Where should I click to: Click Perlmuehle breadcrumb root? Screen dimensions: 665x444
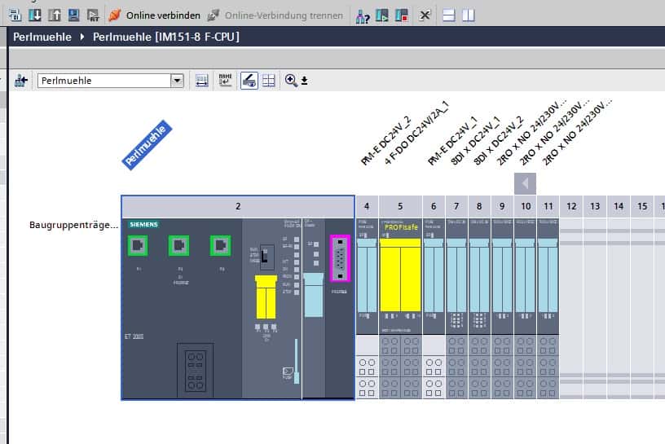42,37
